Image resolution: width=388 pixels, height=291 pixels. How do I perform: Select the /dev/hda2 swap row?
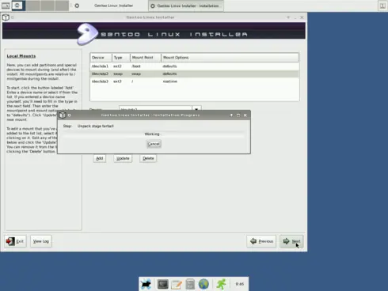coord(195,74)
